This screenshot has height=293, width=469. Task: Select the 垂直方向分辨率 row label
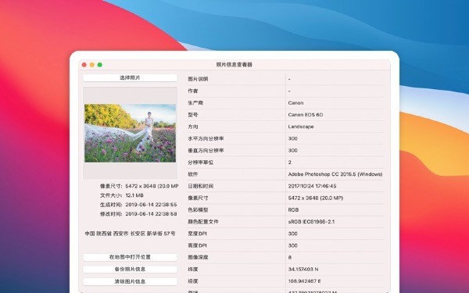click(x=206, y=150)
